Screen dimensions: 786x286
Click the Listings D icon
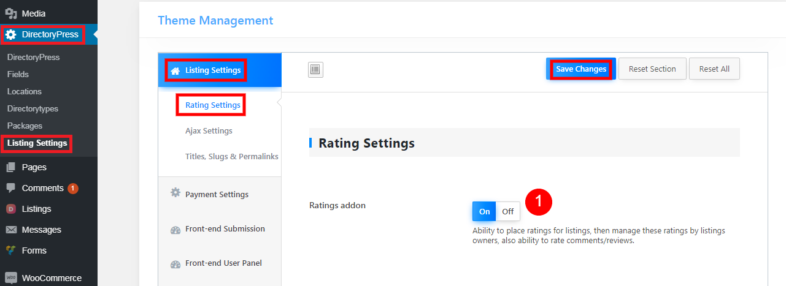[x=11, y=209]
